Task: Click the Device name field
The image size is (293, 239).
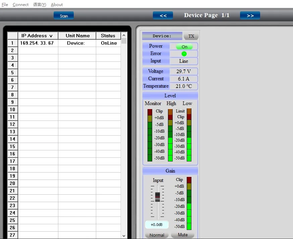Action: 162,36
